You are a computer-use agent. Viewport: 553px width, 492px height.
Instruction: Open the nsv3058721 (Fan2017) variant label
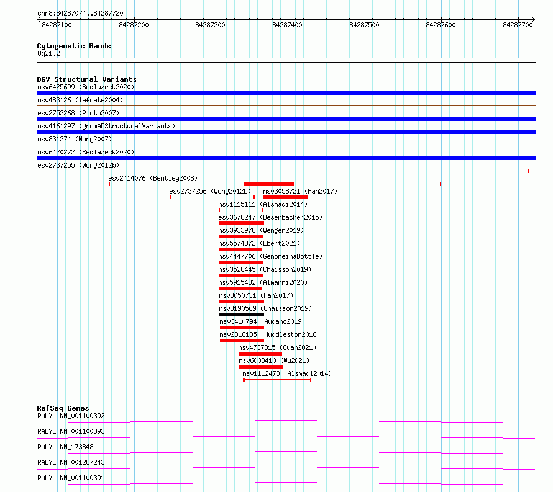[300, 191]
